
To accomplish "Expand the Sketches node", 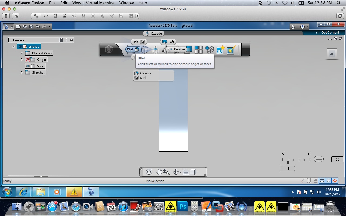I will pyautogui.click(x=22, y=72).
